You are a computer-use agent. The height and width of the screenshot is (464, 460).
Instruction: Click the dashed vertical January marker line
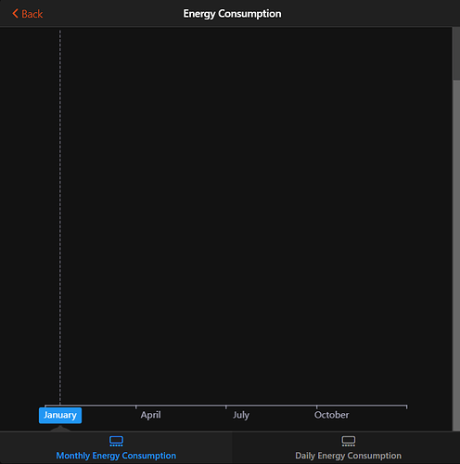pos(60,216)
